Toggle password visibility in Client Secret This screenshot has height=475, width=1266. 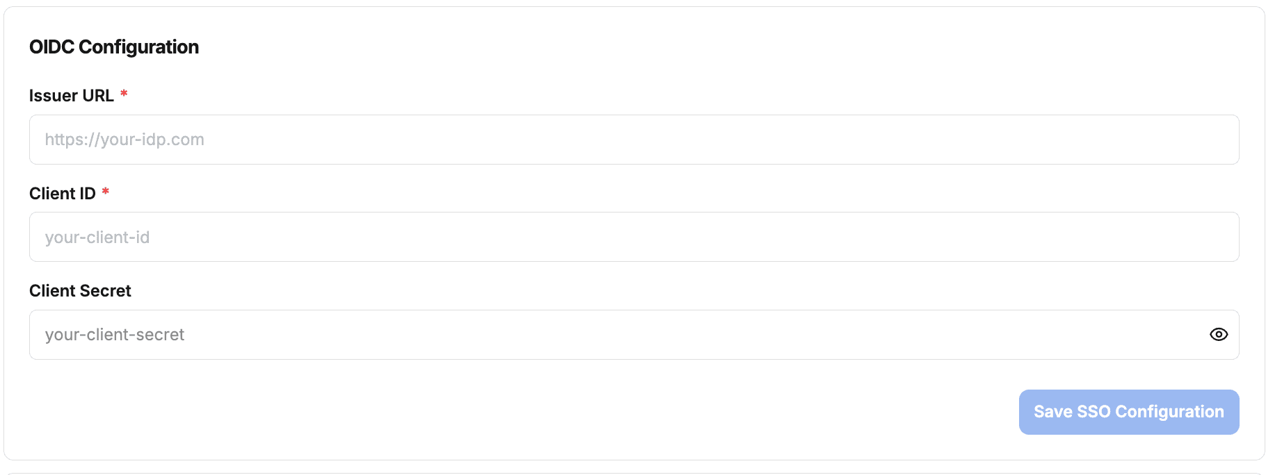click(1218, 335)
